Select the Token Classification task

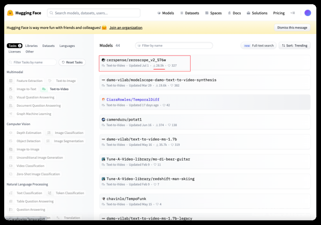pyautogui.click(x=66, y=193)
